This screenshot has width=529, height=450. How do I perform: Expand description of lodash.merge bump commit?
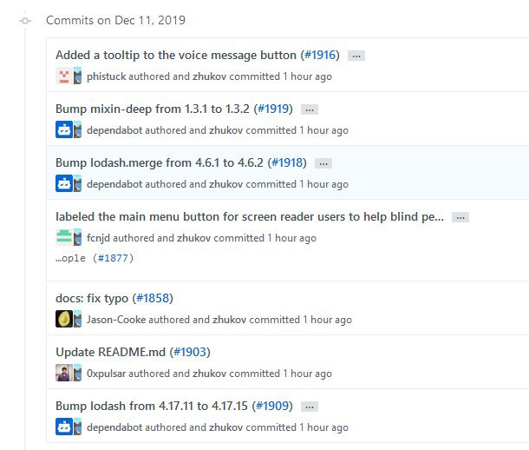tap(323, 163)
